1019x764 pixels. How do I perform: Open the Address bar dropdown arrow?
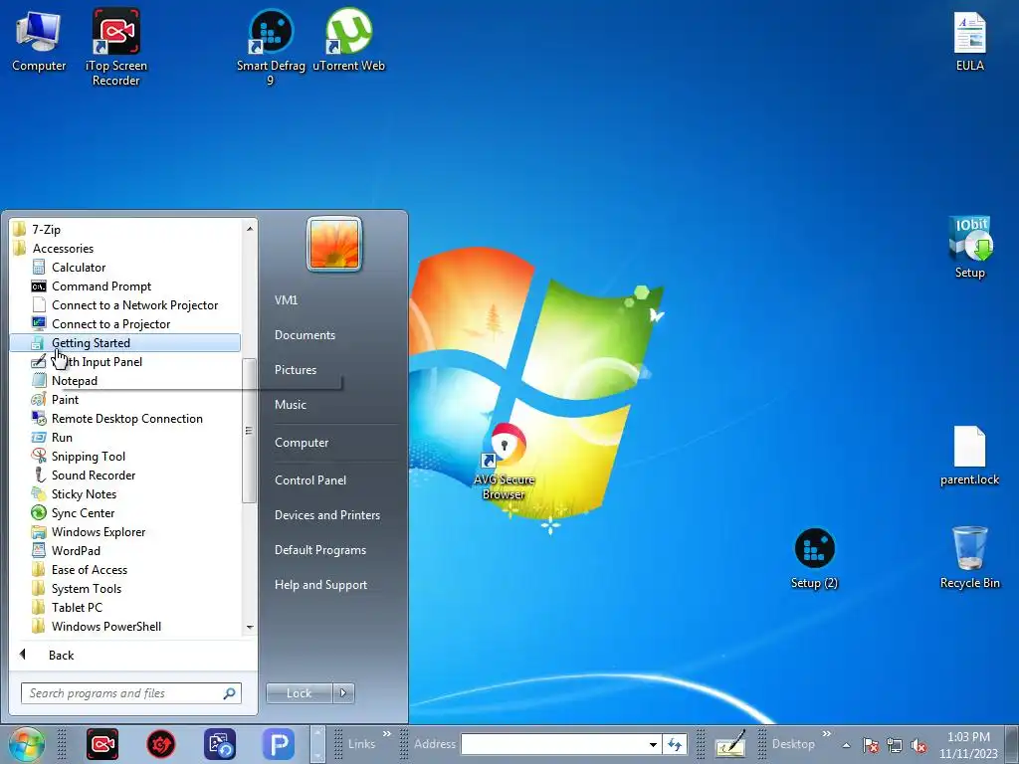pos(653,744)
